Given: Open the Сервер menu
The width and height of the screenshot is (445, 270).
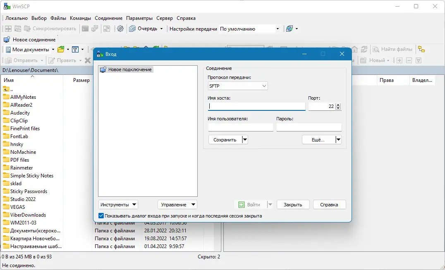Looking at the screenshot, I should 165,18.
